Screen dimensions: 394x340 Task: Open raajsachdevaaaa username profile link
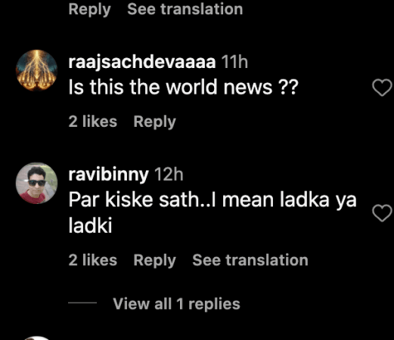pyautogui.click(x=142, y=62)
